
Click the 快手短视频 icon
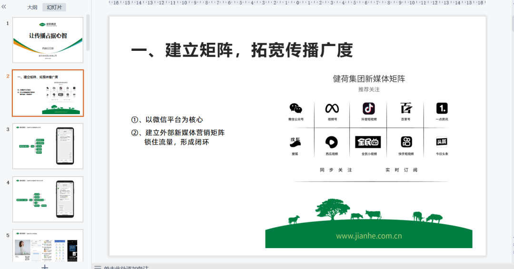pos(406,142)
